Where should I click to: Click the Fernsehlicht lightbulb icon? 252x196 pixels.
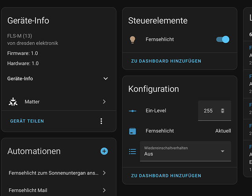(x=132, y=40)
